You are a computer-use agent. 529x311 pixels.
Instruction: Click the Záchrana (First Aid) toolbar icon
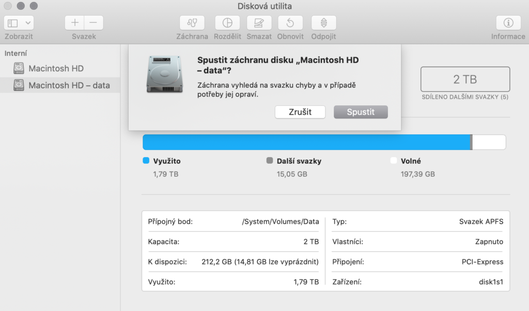(x=192, y=23)
